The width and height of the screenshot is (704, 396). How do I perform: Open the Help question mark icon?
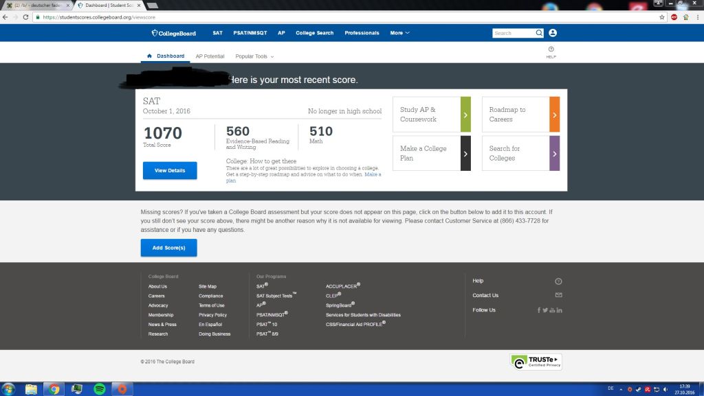pos(551,49)
